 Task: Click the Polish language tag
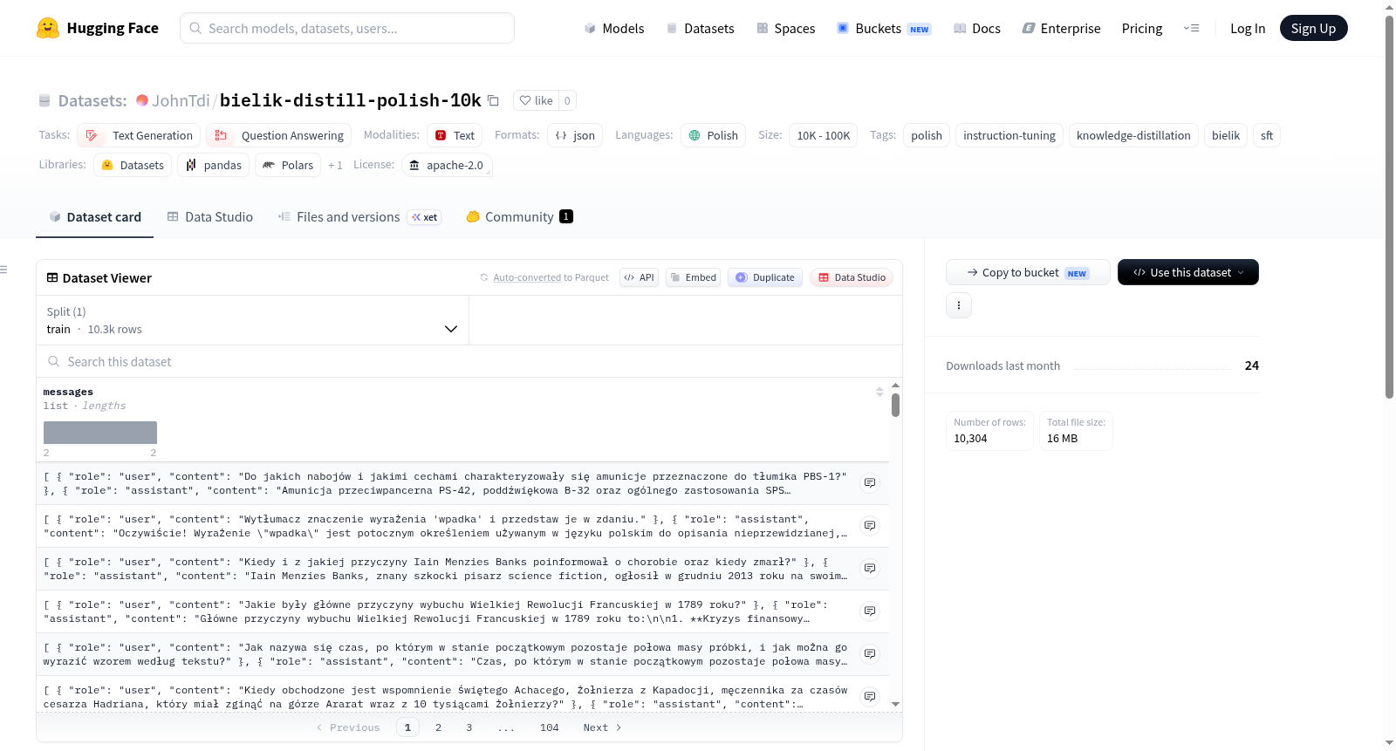click(713, 135)
